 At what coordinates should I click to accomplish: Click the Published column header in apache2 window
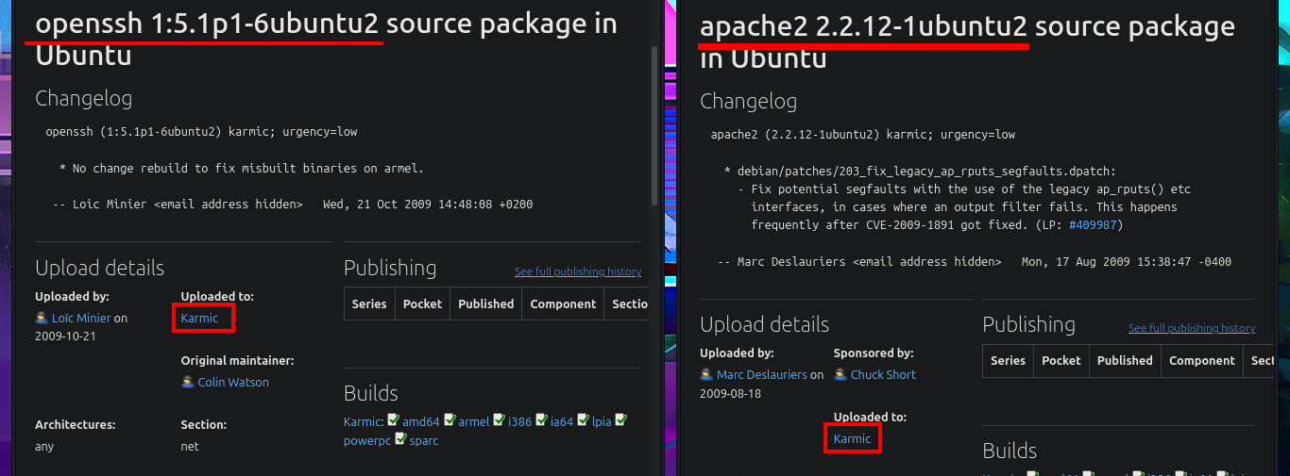click(x=1125, y=360)
